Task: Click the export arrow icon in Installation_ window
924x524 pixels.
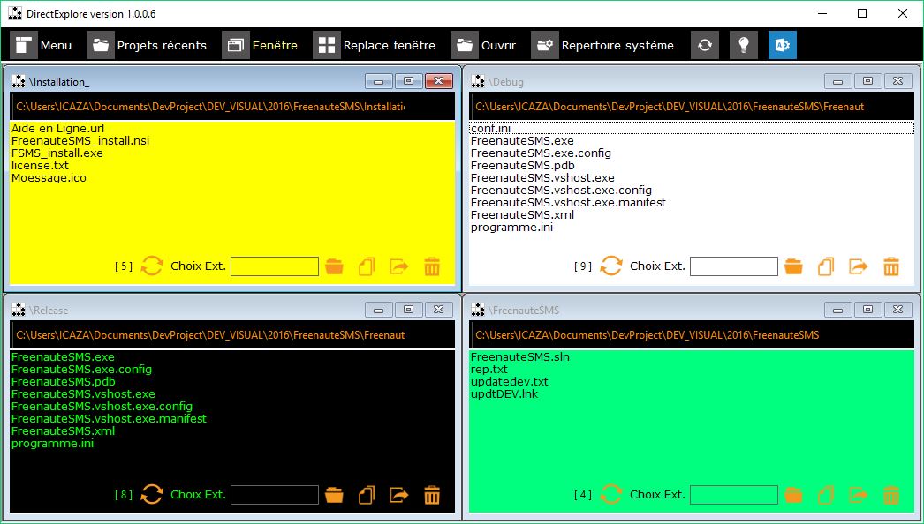Action: tap(399, 266)
